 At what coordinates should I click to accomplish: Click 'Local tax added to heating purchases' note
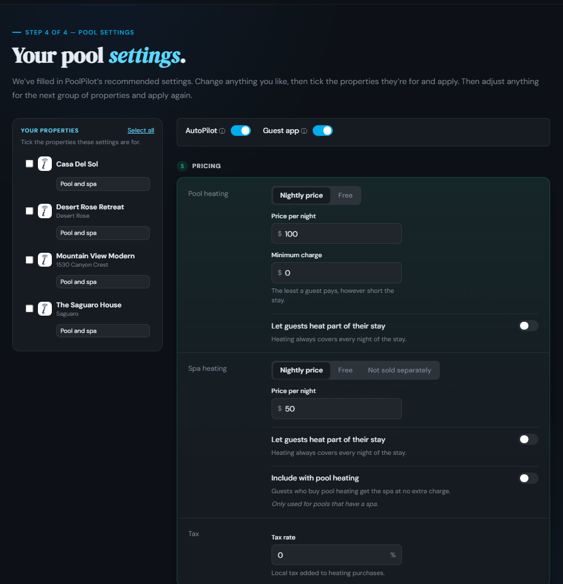click(x=328, y=573)
